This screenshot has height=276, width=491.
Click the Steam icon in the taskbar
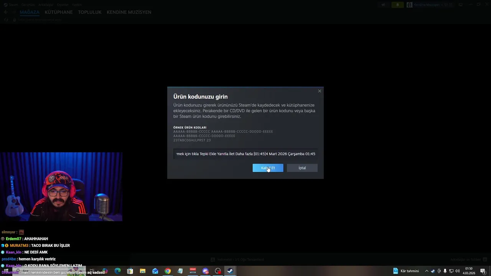point(230,271)
